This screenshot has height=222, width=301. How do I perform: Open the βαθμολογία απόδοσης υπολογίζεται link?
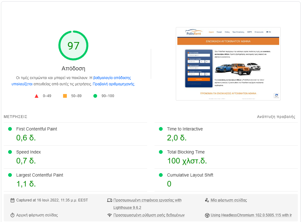point(112,78)
